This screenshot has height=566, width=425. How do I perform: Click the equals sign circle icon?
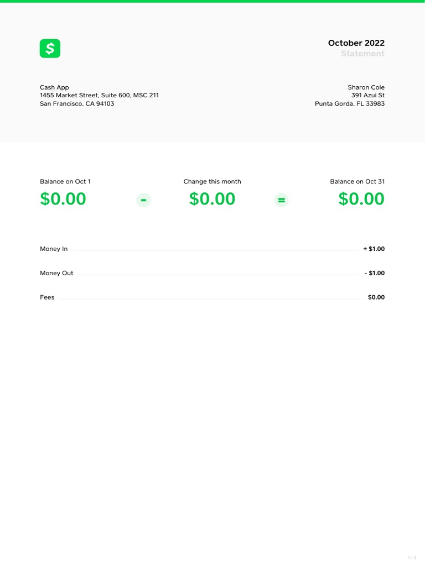pyautogui.click(x=282, y=200)
